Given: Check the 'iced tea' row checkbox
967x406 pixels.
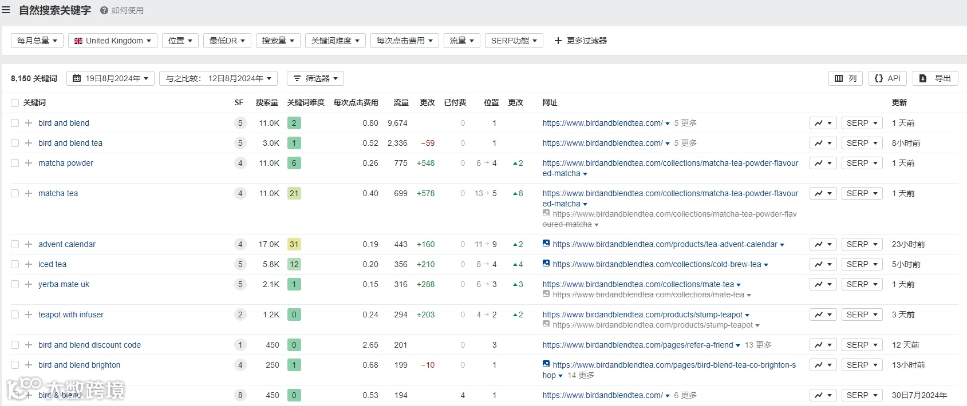Looking at the screenshot, I should click(x=15, y=264).
